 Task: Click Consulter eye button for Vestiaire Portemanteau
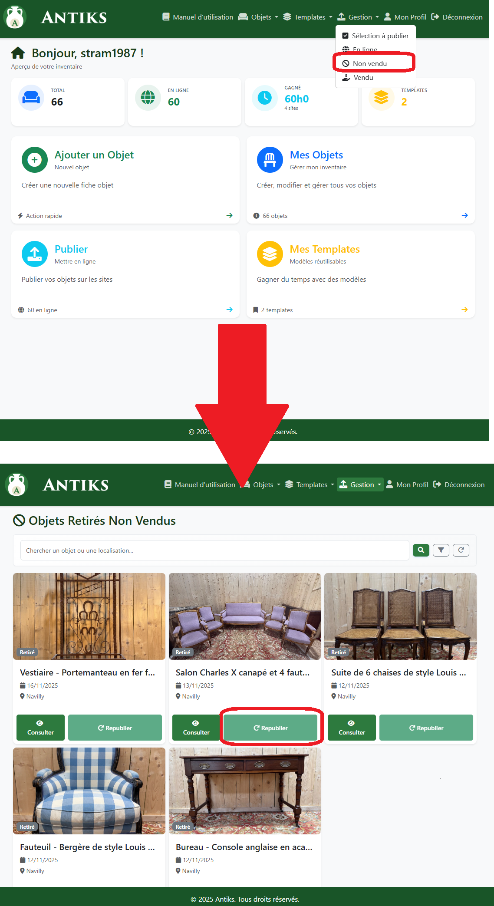point(40,728)
